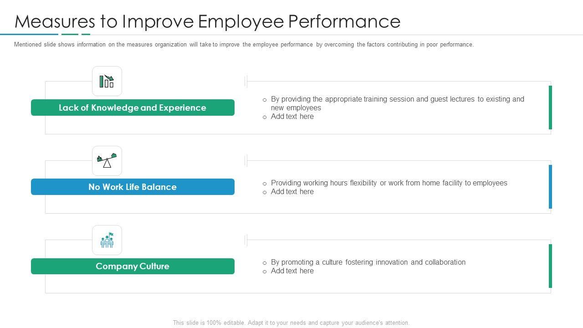Select the working hours flexibility bullet text
The width and height of the screenshot is (583, 328).
pyautogui.click(x=389, y=183)
